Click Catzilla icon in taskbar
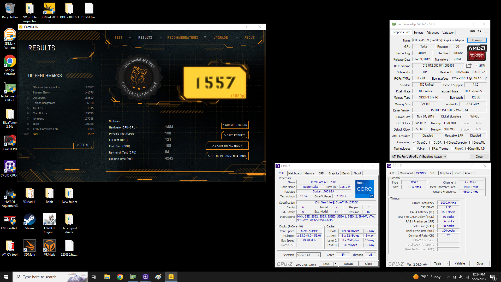The height and width of the screenshot is (282, 501). tap(171, 277)
